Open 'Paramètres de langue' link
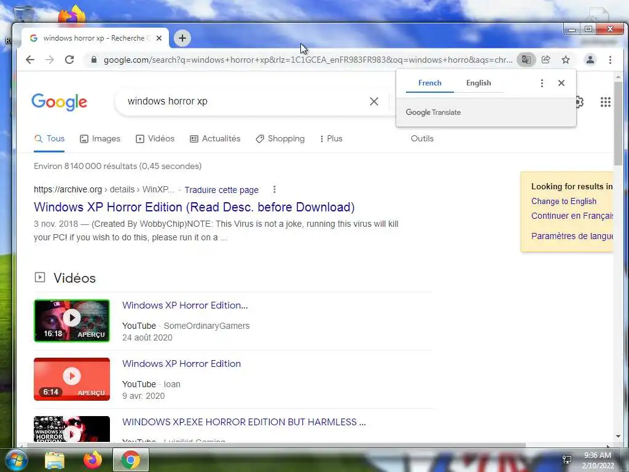 tap(572, 236)
